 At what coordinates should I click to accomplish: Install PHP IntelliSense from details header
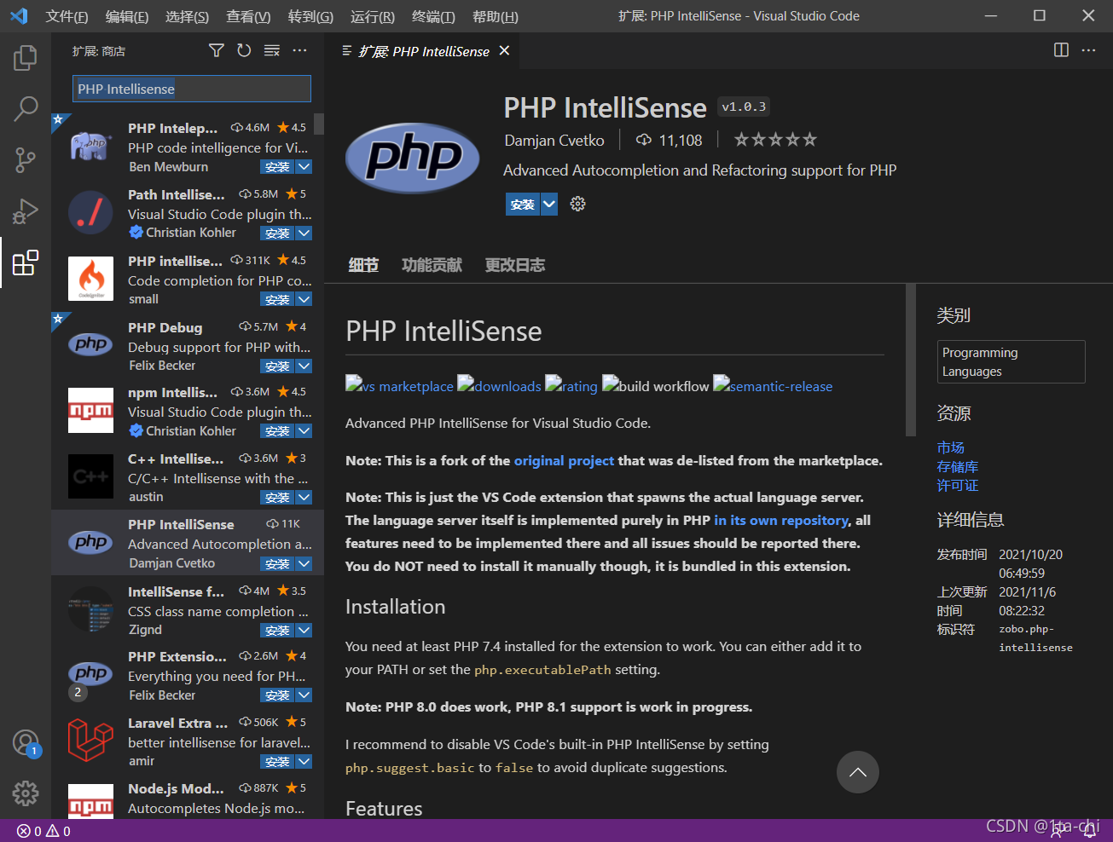click(x=523, y=205)
